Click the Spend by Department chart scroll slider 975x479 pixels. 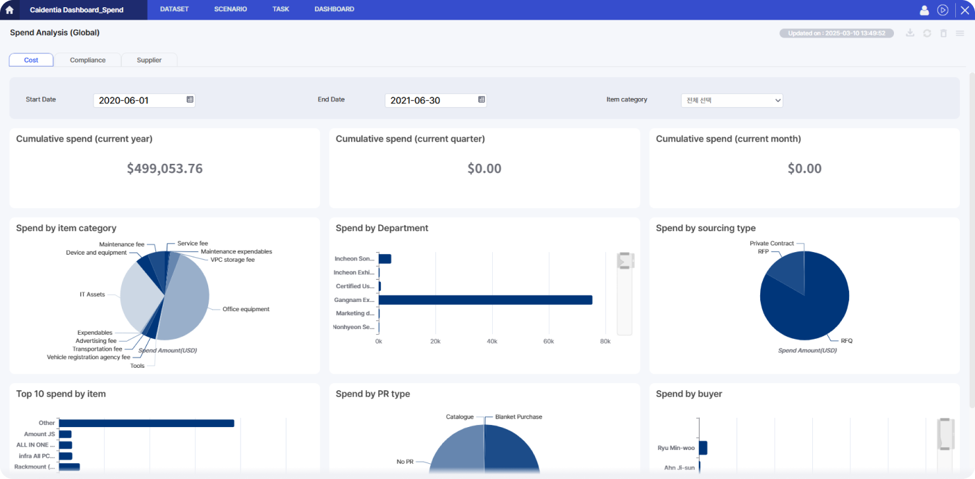click(624, 261)
